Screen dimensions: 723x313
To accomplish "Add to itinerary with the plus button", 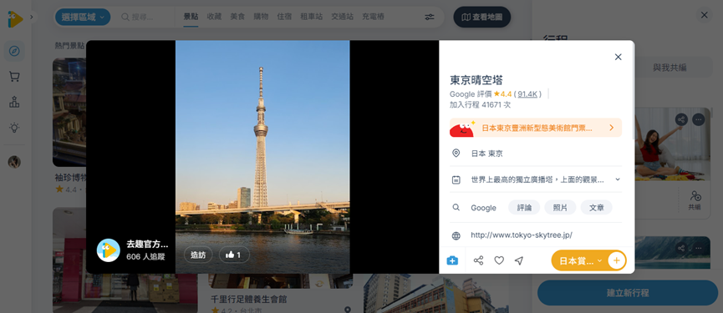I will tap(617, 260).
